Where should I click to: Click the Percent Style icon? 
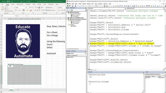[x=62, y=10]
